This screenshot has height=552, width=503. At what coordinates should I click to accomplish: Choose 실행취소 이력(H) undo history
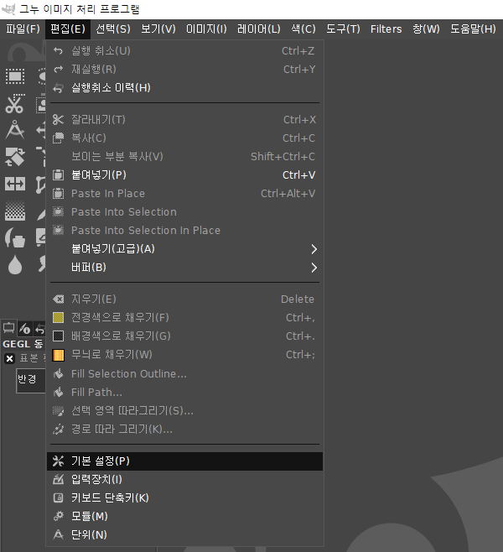(x=184, y=87)
